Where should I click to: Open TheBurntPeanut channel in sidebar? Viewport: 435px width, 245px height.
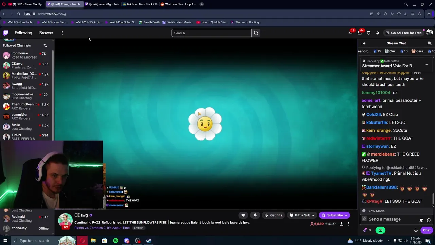point(27,106)
